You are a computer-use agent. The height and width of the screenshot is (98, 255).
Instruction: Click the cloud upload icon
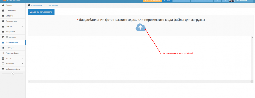tap(141, 27)
